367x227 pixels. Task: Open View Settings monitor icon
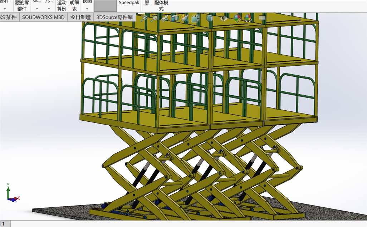pos(262,18)
